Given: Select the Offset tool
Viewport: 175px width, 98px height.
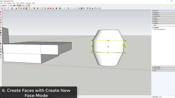Looking at the screenshot, I should [x=19, y=8].
